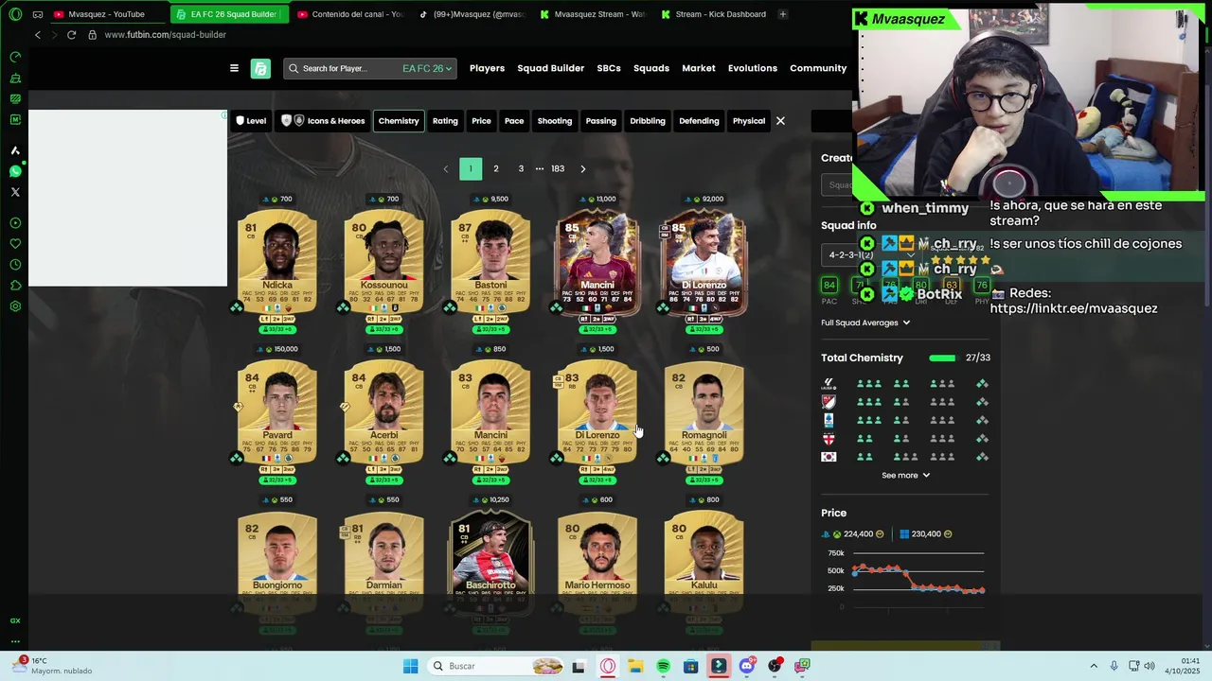The width and height of the screenshot is (1212, 681).
Task: Expand Full Squad Averages
Action: coord(865,323)
